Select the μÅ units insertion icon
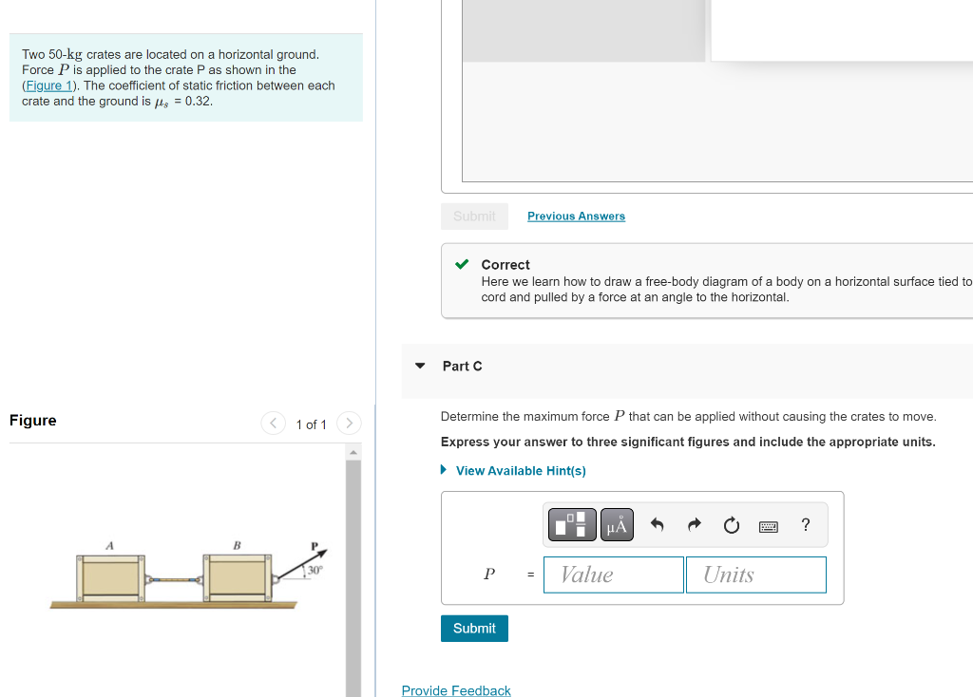 (616, 524)
